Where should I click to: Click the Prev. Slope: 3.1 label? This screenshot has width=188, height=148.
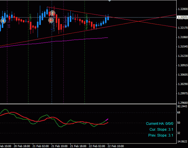coord(161,135)
